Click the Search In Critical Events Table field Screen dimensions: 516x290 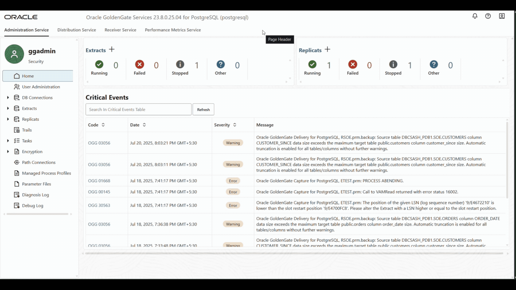point(139,109)
